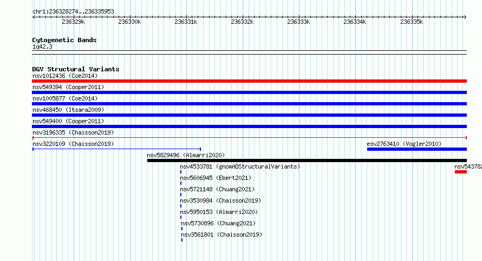482x261 pixels.
Task: Click the 236330k ruler label
Action: [x=129, y=22]
